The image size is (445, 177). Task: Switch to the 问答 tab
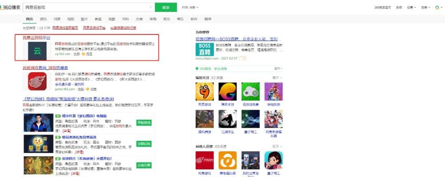tap(57, 19)
